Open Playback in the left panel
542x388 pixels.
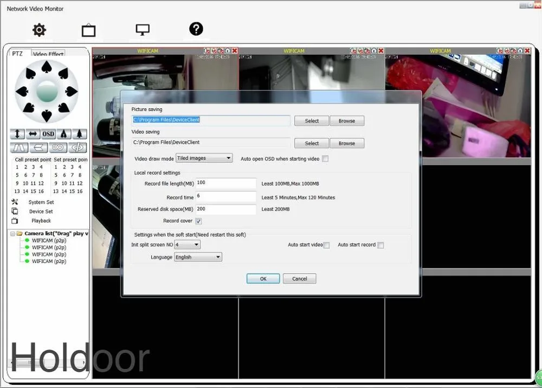41,221
